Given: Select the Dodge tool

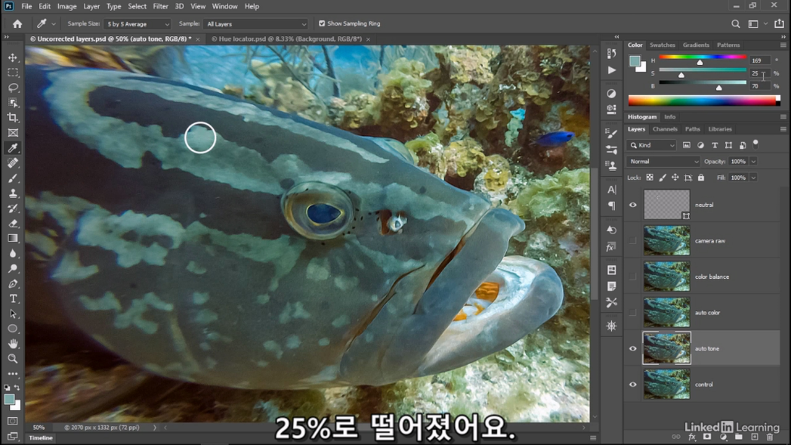Looking at the screenshot, I should [x=12, y=268].
